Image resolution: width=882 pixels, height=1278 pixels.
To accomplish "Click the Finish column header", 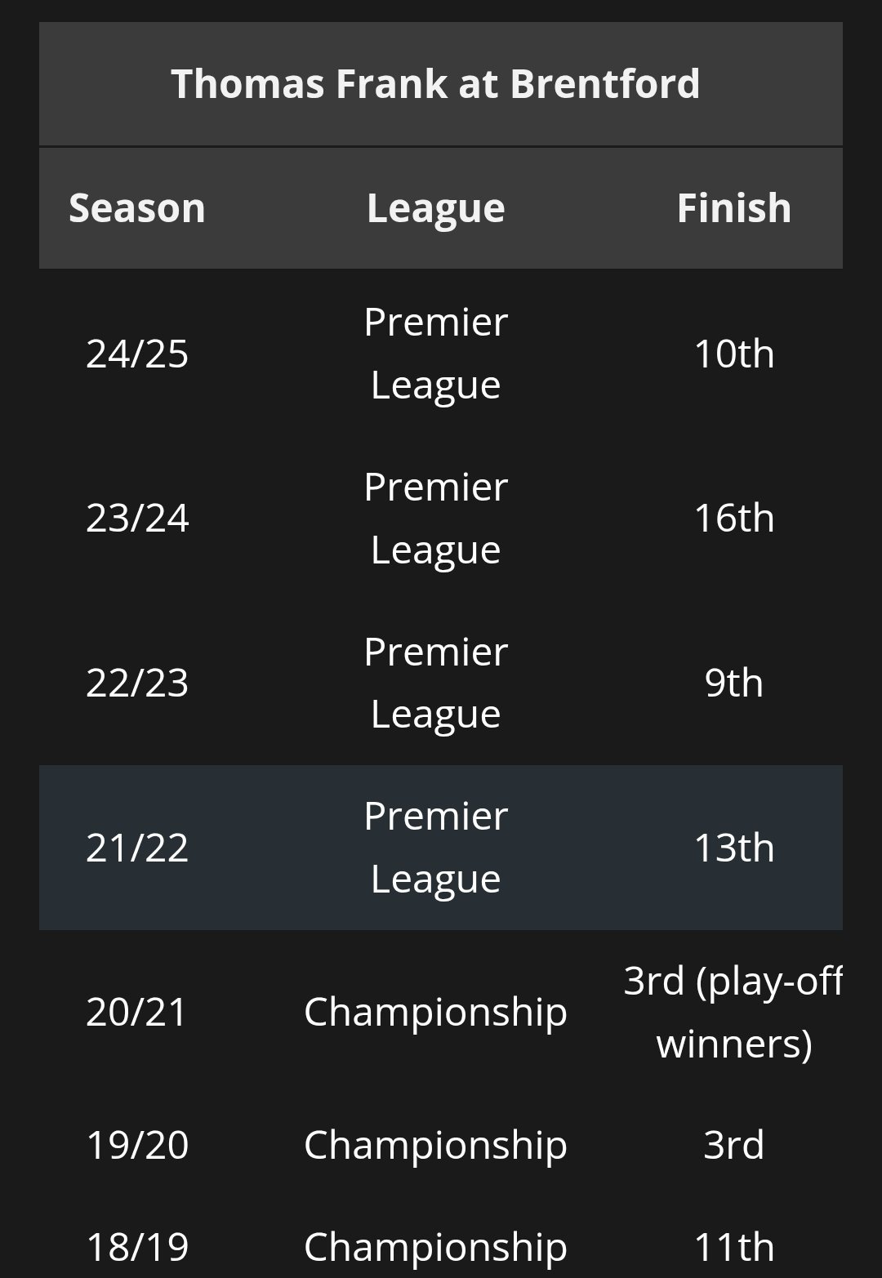I will [x=733, y=208].
